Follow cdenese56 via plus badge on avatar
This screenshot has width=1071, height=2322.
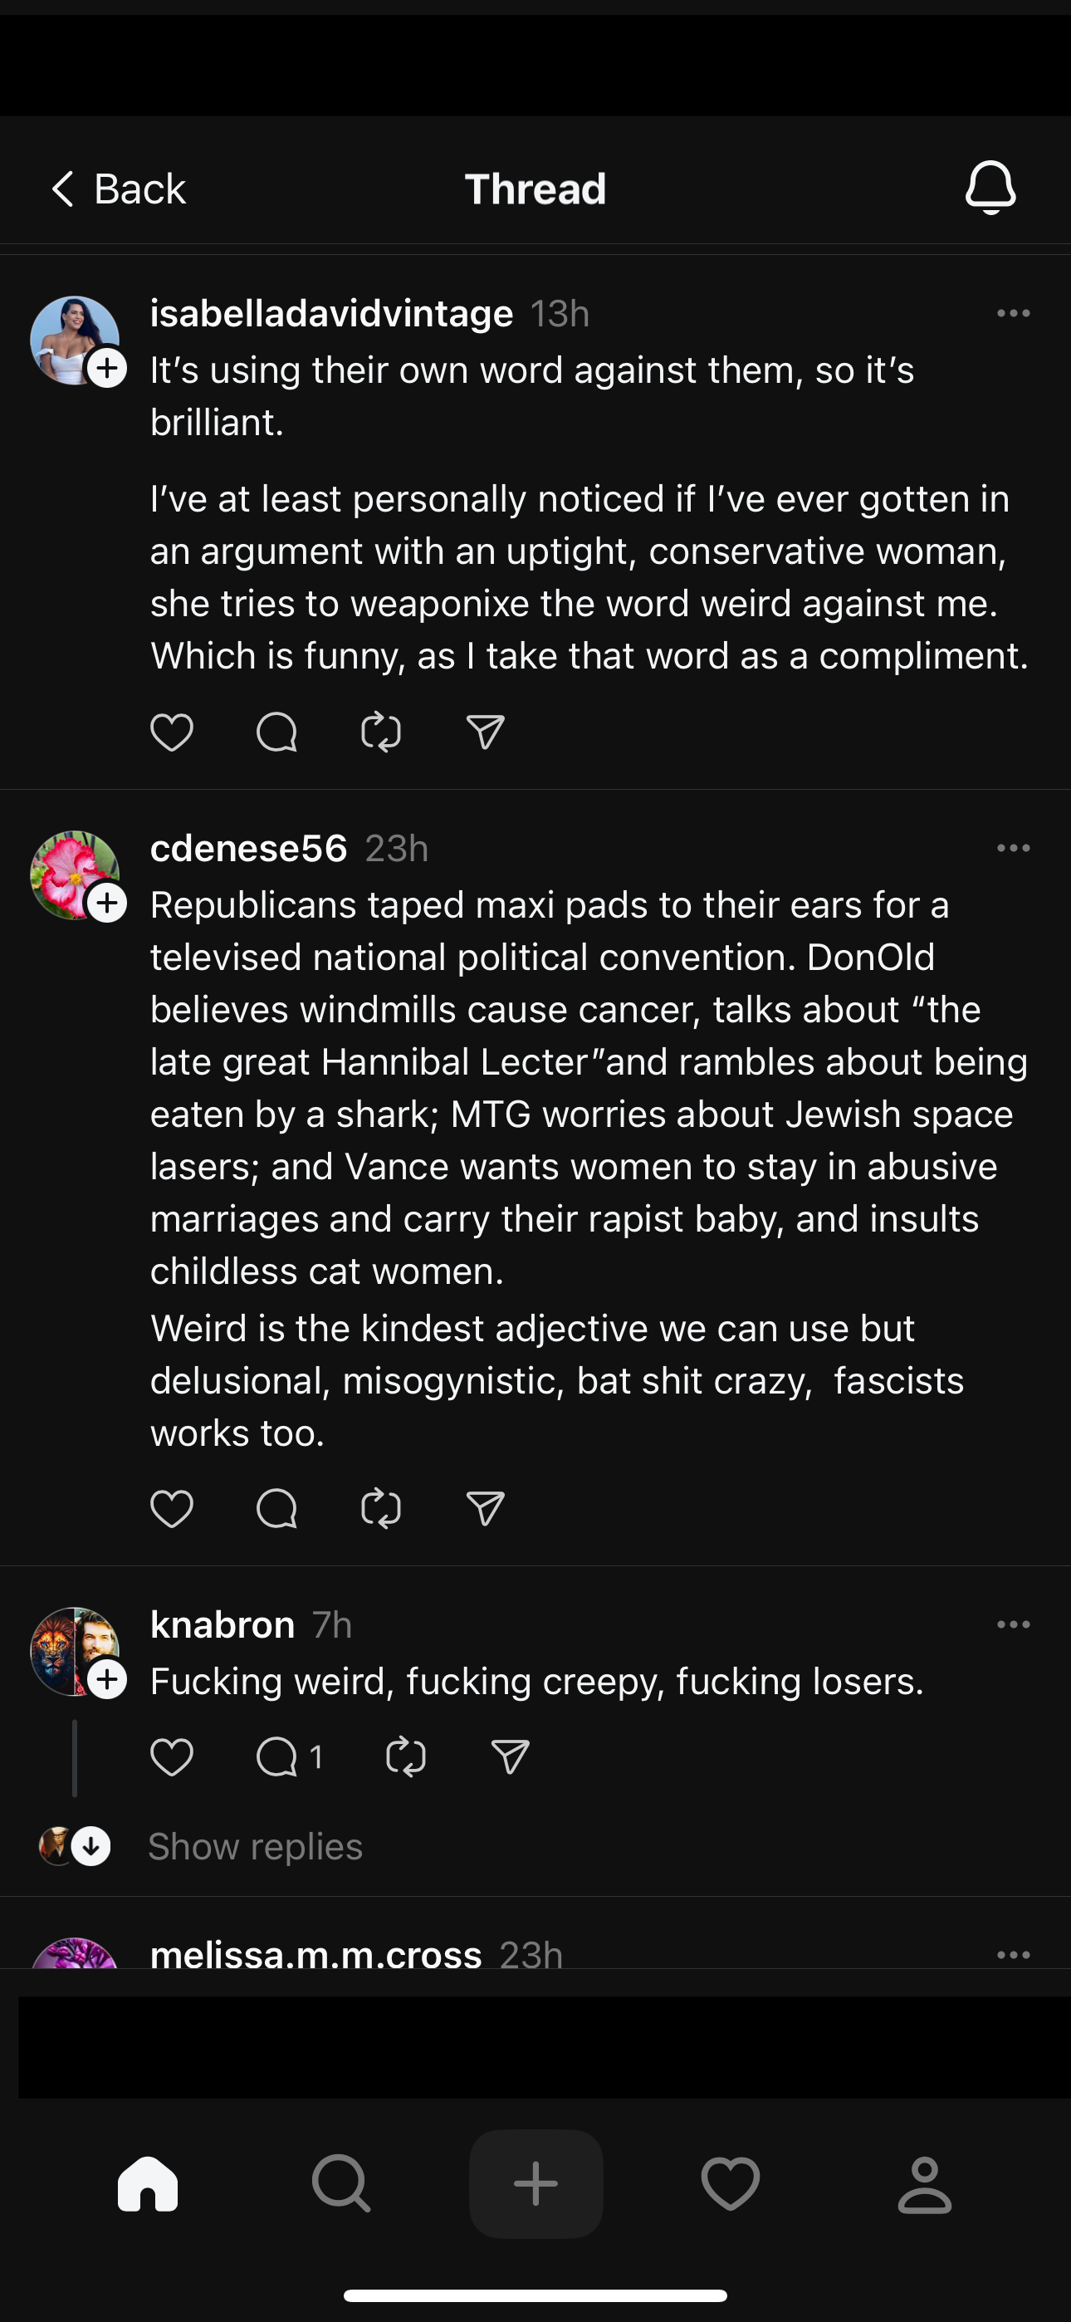[107, 904]
